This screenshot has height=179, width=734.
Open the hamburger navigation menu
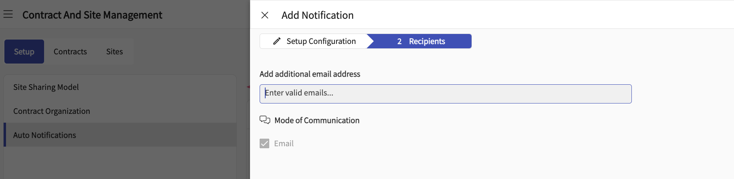[x=8, y=14]
